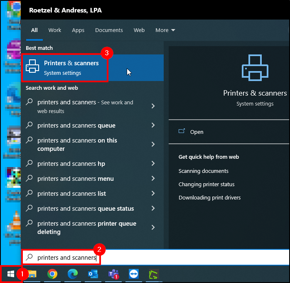Expand arrow for 'printers and scanners queue' suggestion
This screenshot has width=290, height=283.
coord(153,126)
